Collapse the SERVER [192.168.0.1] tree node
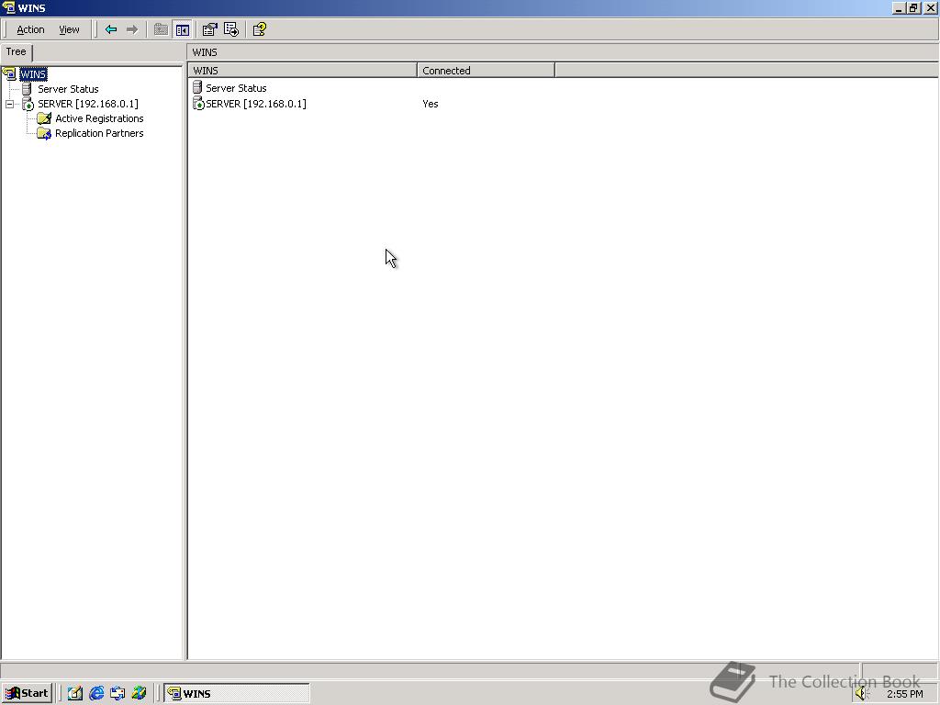 point(9,105)
